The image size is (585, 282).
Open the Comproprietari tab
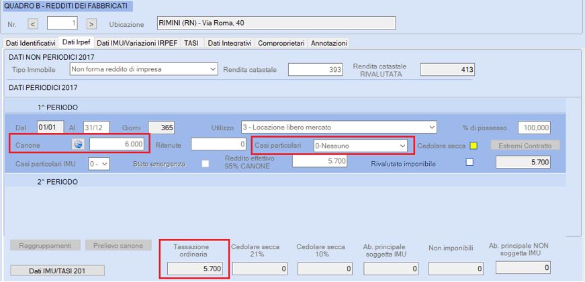point(281,43)
